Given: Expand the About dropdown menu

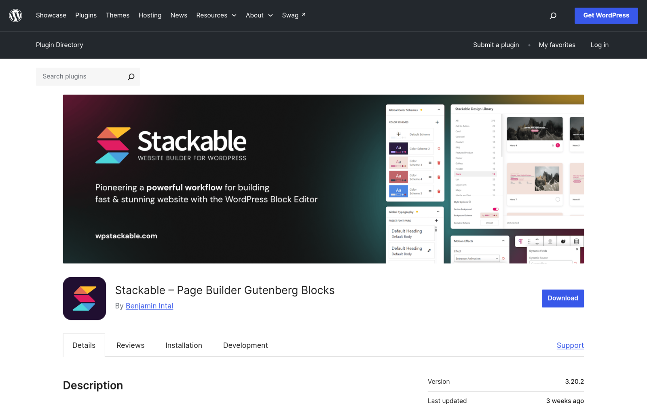Looking at the screenshot, I should pos(259,15).
